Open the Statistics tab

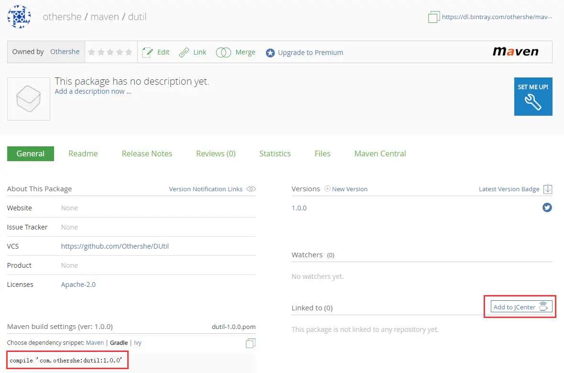(x=275, y=154)
